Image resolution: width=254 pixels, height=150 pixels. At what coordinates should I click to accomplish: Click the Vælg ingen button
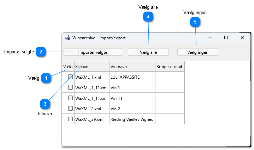coord(197,52)
